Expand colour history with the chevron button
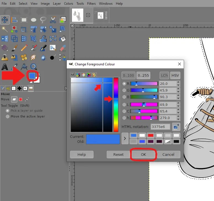Image resolution: width=214 pixels, height=201 pixels. [x=125, y=138]
